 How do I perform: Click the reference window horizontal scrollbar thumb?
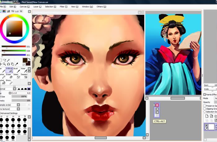[178, 98]
